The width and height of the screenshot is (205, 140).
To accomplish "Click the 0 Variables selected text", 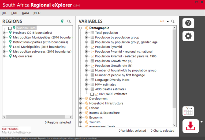I will (x=132, y=131).
